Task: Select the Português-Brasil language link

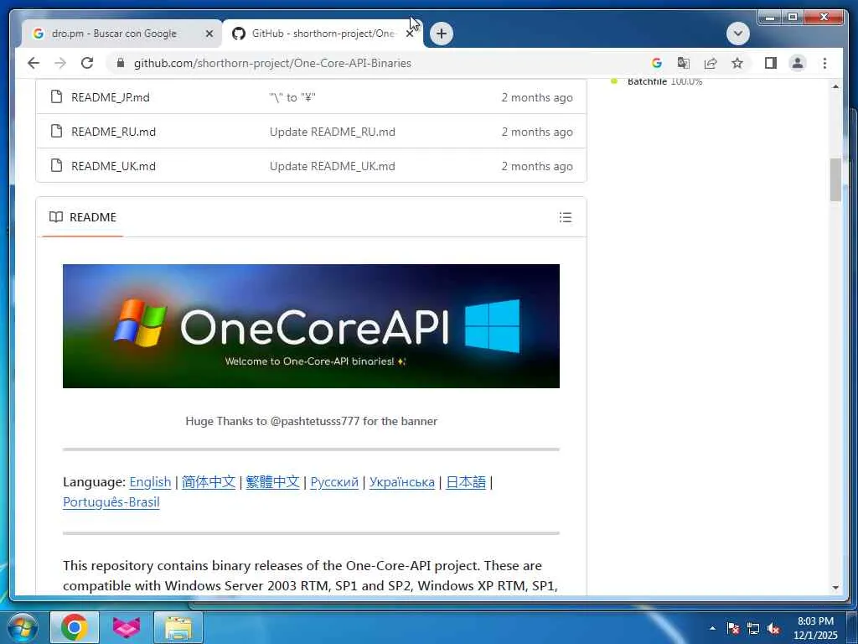Action: (x=111, y=502)
